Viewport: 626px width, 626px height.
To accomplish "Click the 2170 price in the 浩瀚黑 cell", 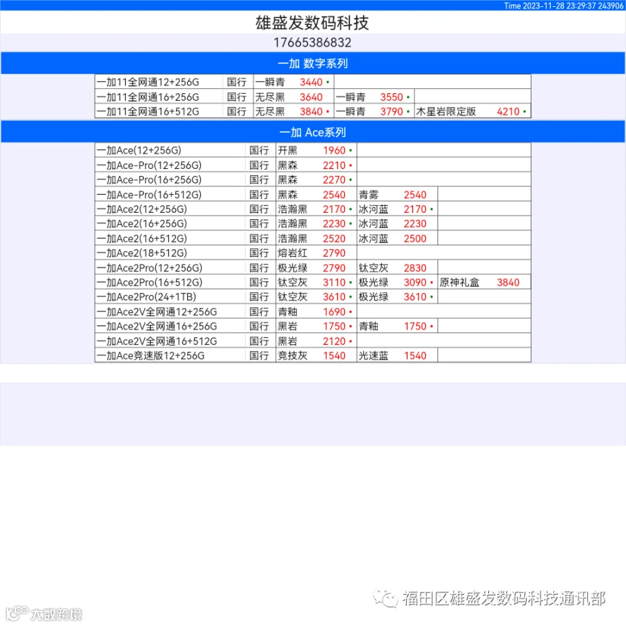I will [334, 209].
